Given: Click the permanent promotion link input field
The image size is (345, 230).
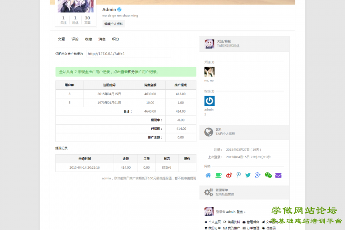Looking at the screenshot, I should point(128,54).
